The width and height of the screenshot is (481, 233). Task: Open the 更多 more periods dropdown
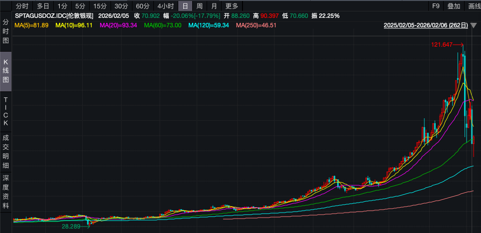point(232,6)
